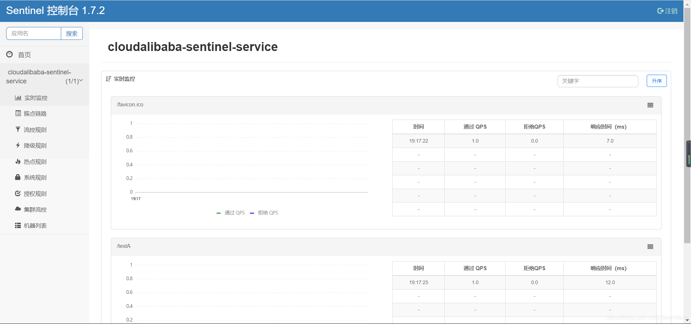Click the logout icon next to 注销
This screenshot has width=691, height=324.
click(660, 11)
